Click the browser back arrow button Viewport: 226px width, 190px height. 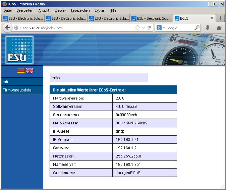(x=7, y=28)
